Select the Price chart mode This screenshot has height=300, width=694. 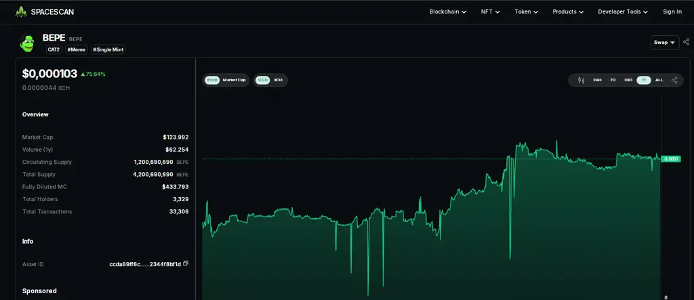[x=212, y=80]
